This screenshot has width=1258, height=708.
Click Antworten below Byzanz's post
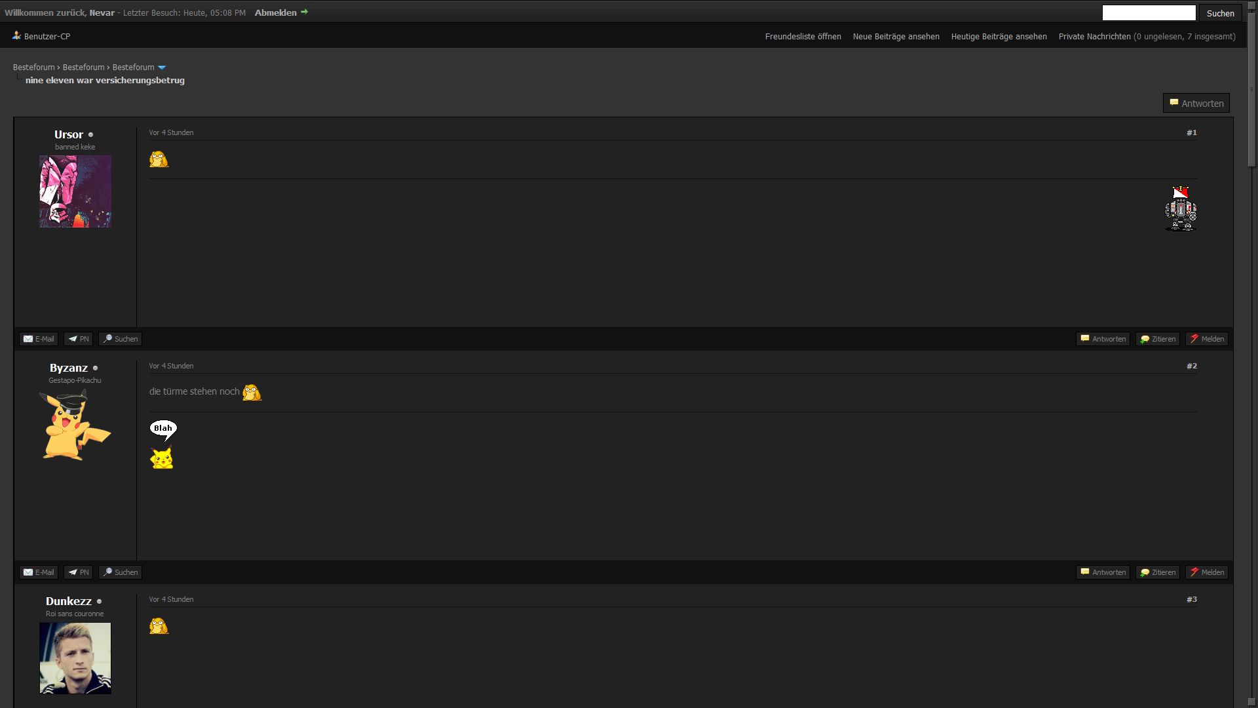point(1103,572)
